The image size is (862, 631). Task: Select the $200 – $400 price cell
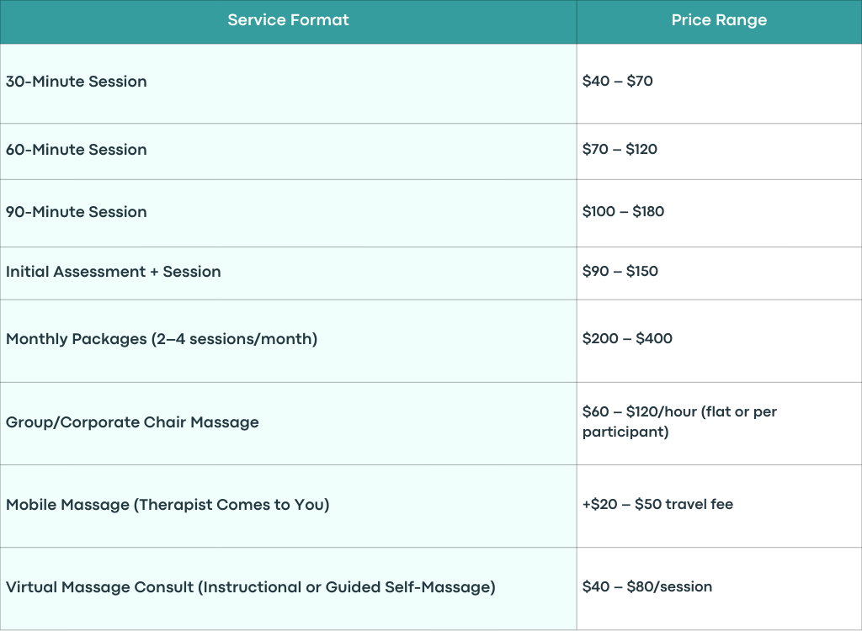[719, 342]
